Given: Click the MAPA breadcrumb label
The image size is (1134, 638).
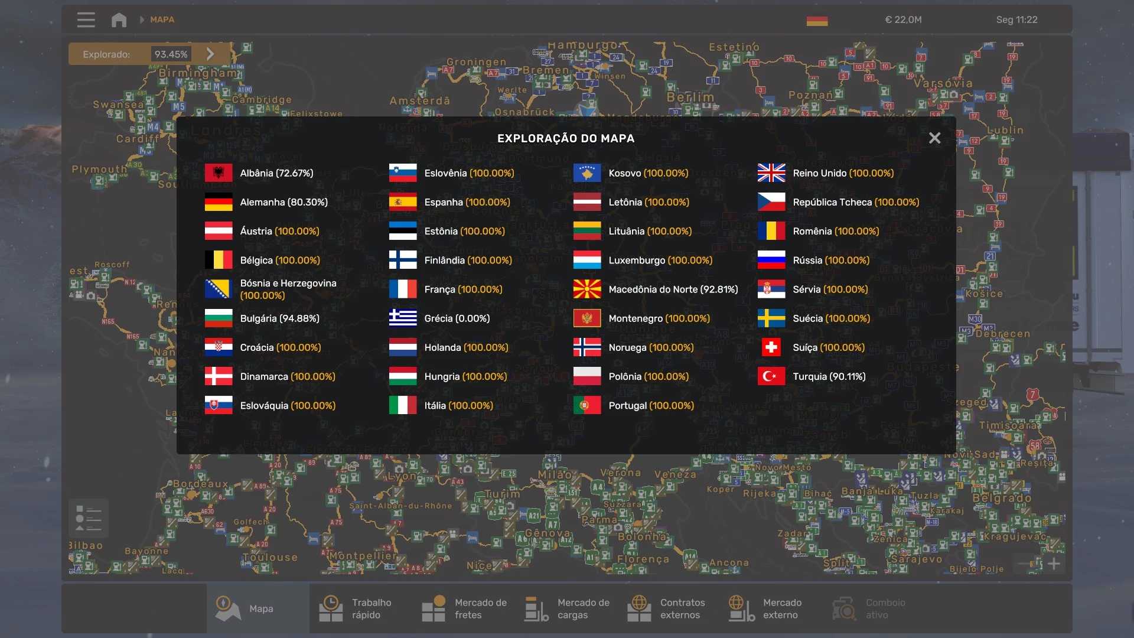Looking at the screenshot, I should [162, 19].
